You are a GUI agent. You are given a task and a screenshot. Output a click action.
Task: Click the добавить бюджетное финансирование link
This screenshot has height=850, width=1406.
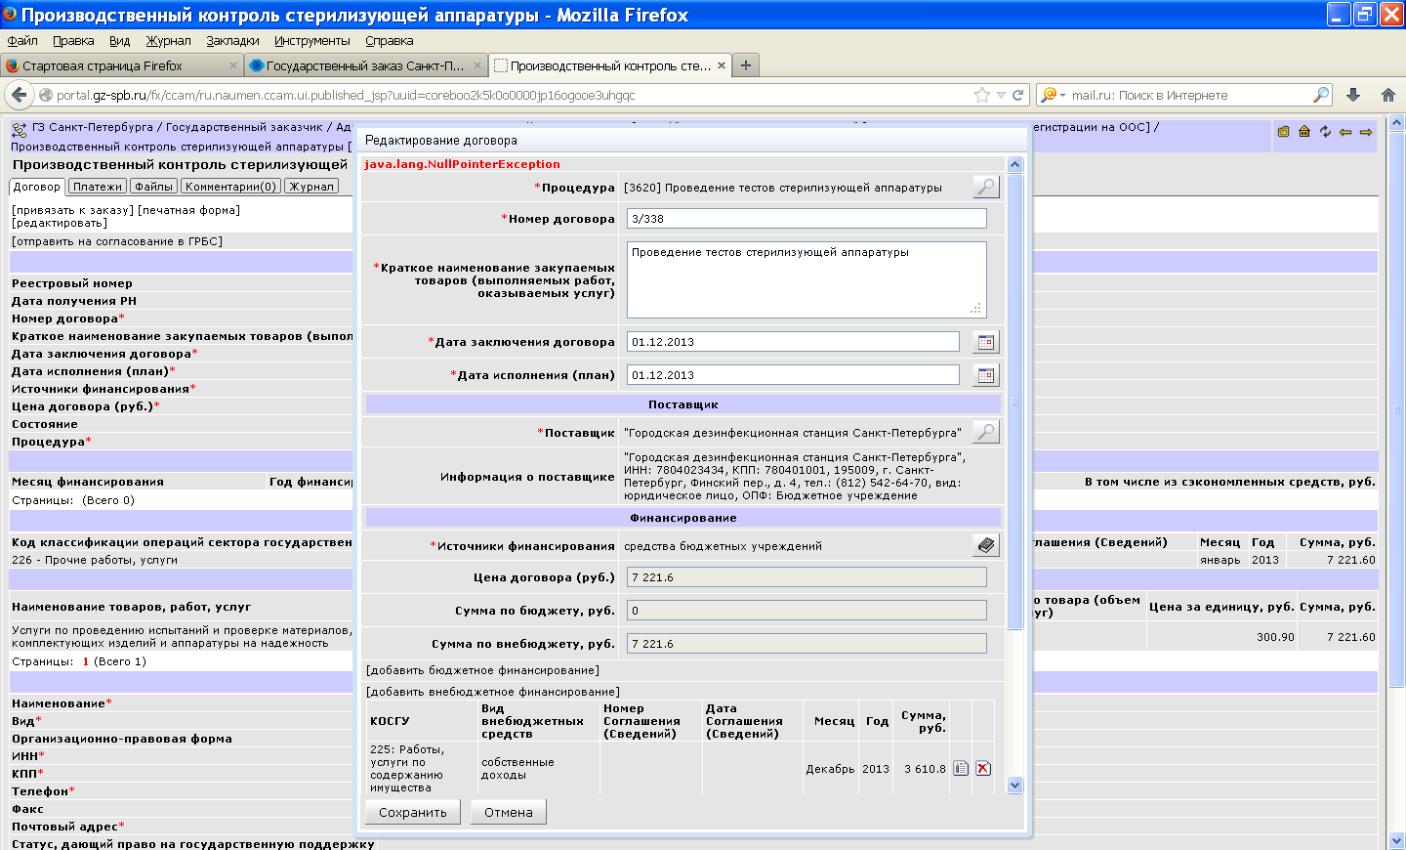[482, 670]
